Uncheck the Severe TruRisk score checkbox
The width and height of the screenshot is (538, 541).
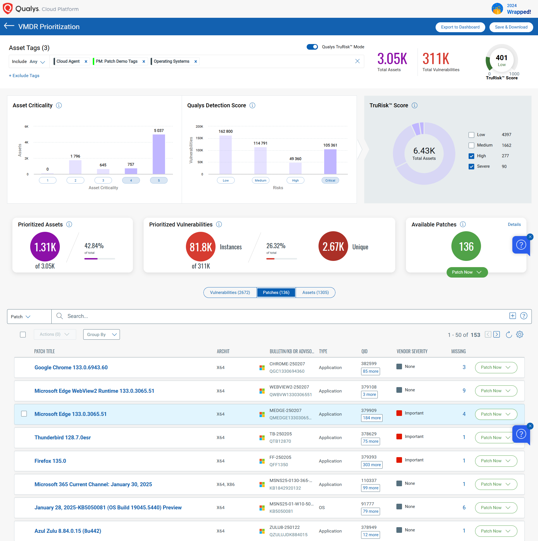[x=471, y=167]
